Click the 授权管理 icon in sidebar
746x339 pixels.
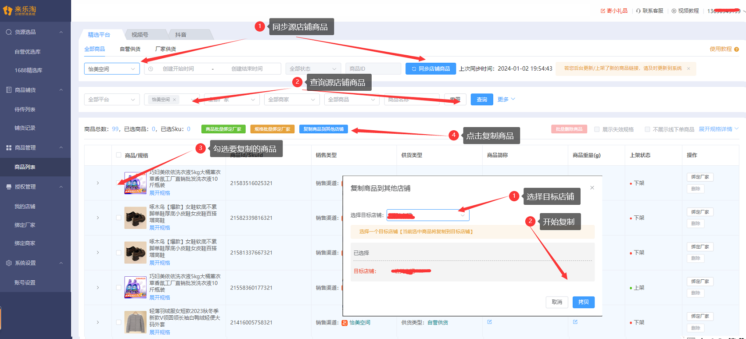click(x=9, y=187)
